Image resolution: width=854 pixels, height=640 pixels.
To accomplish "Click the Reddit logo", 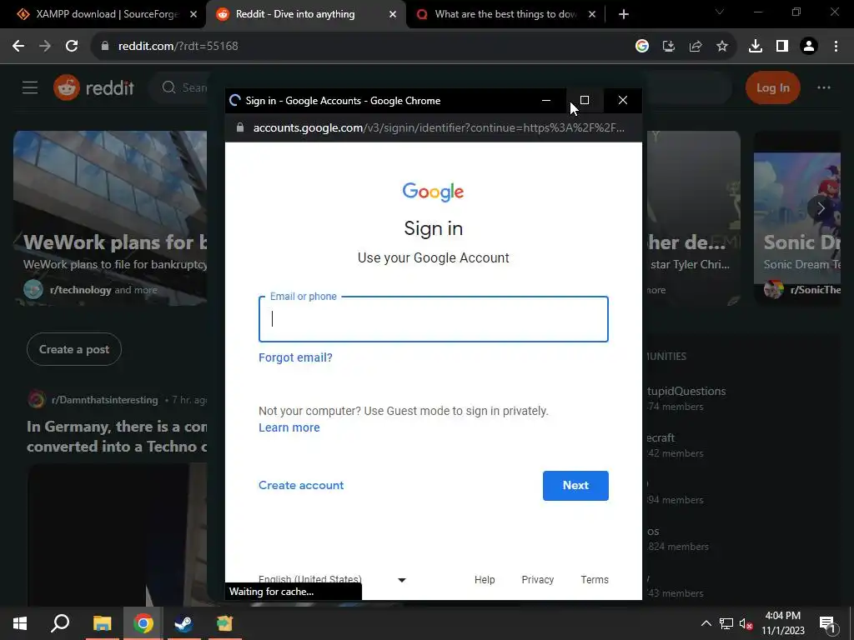I will tap(93, 87).
